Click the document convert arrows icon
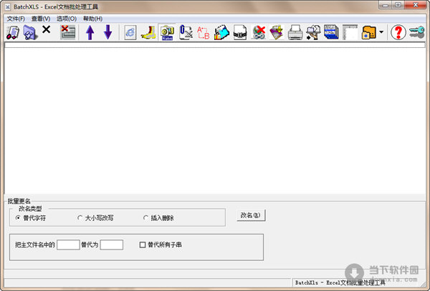This screenshot has width=430, height=291. pyautogui.click(x=313, y=33)
